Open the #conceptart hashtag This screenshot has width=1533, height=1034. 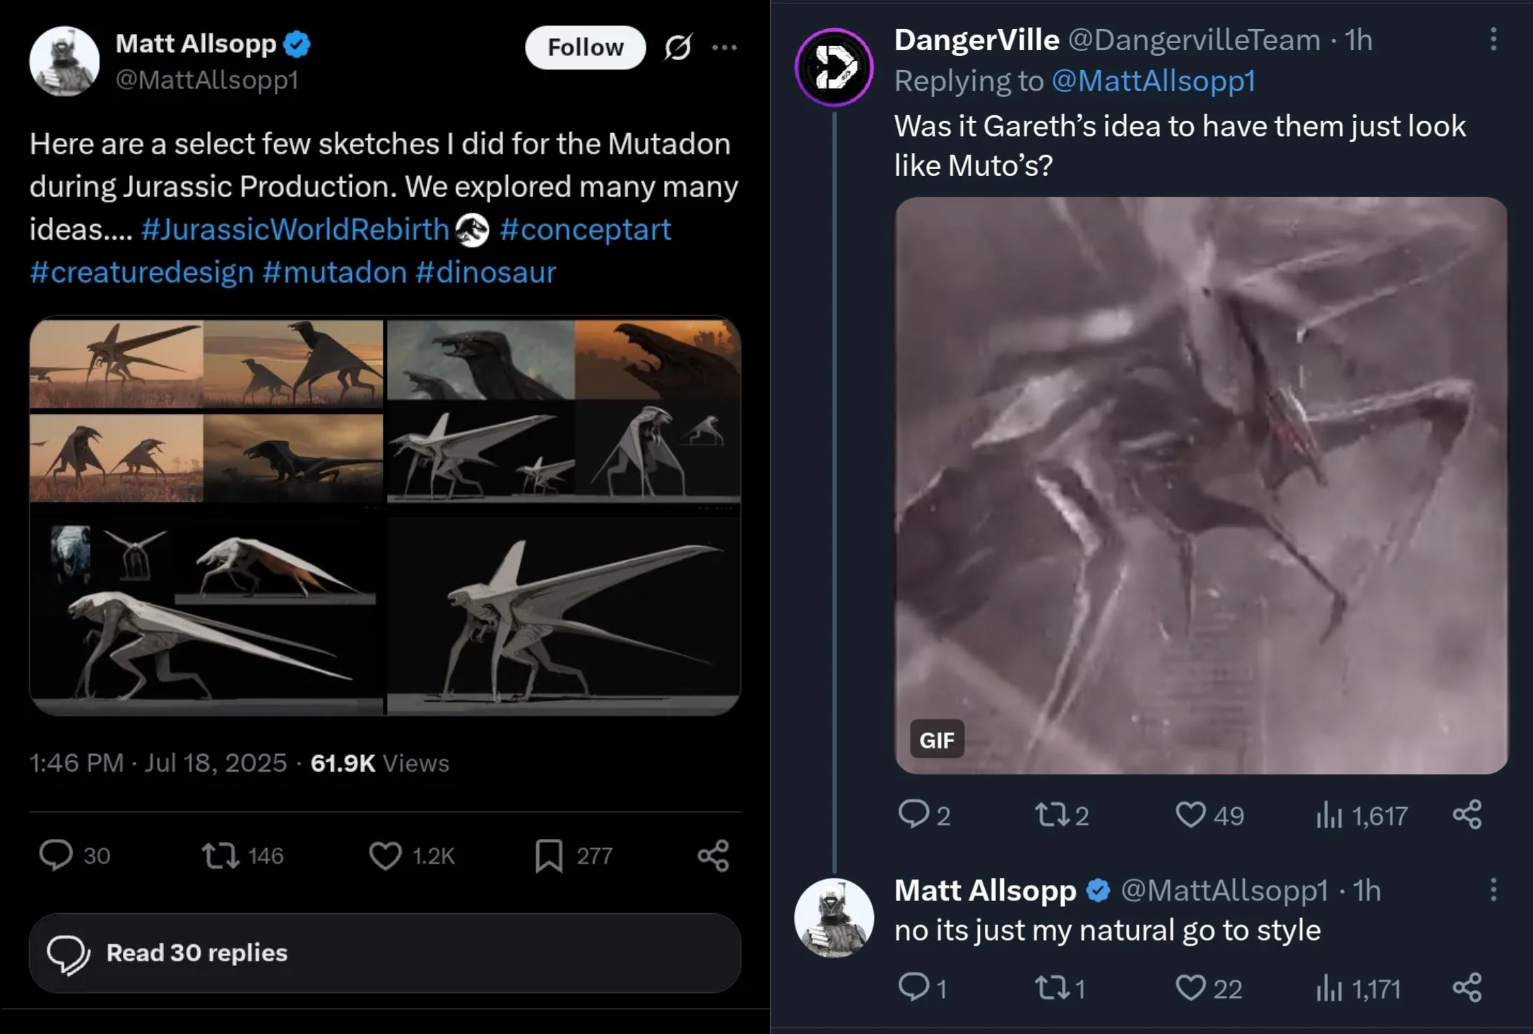[x=585, y=229]
